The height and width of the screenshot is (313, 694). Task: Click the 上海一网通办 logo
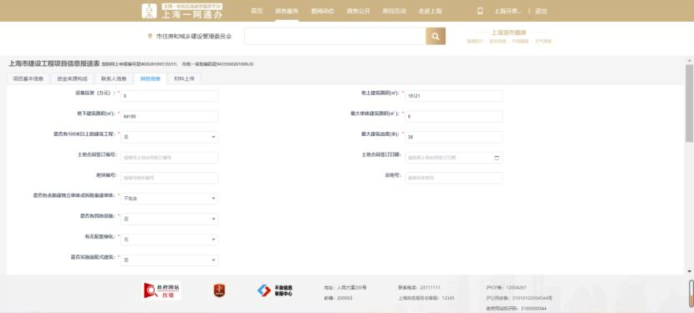tap(182, 11)
